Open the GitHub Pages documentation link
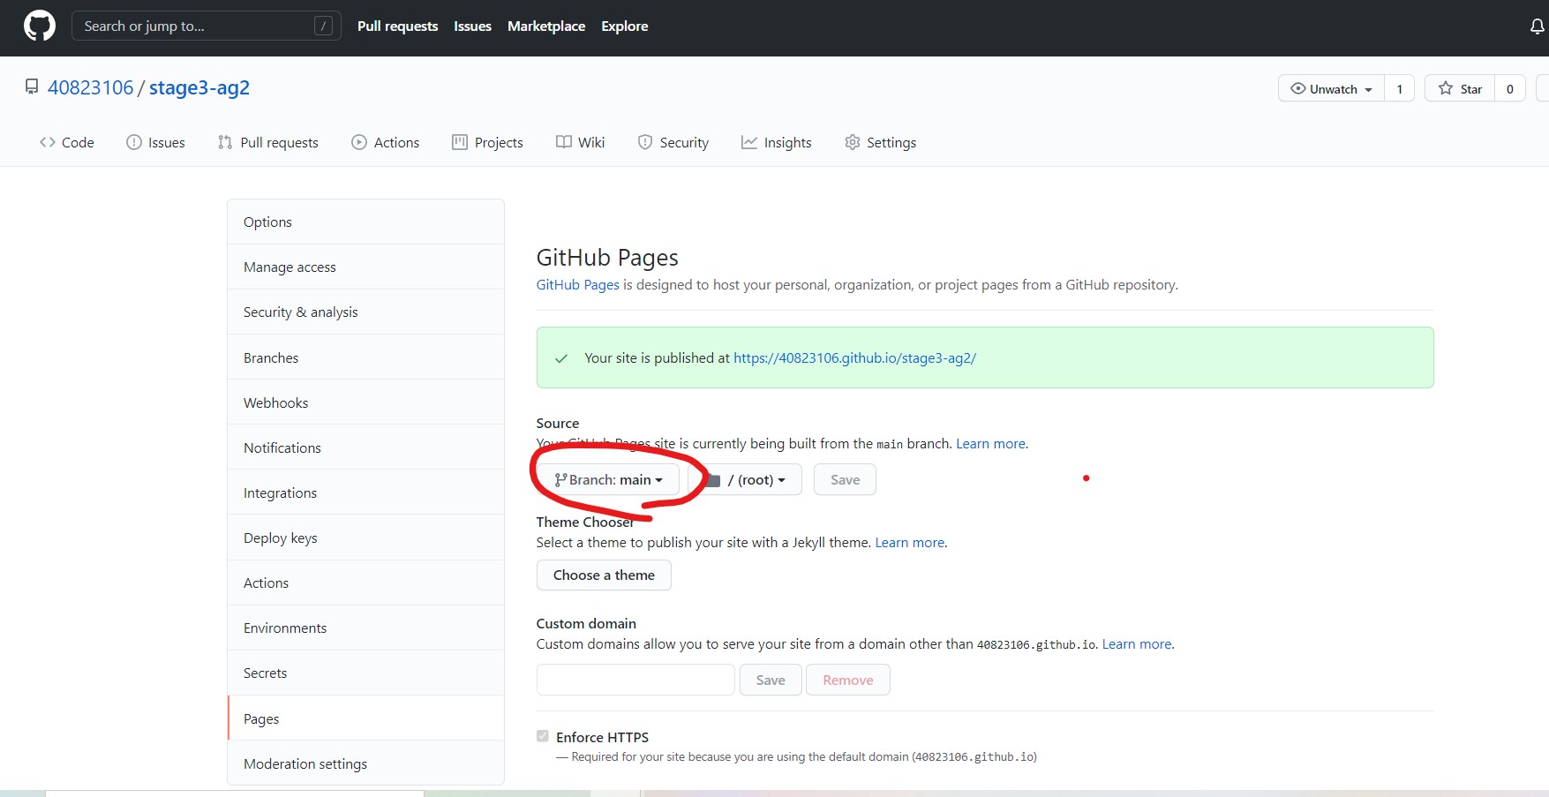 tap(577, 284)
